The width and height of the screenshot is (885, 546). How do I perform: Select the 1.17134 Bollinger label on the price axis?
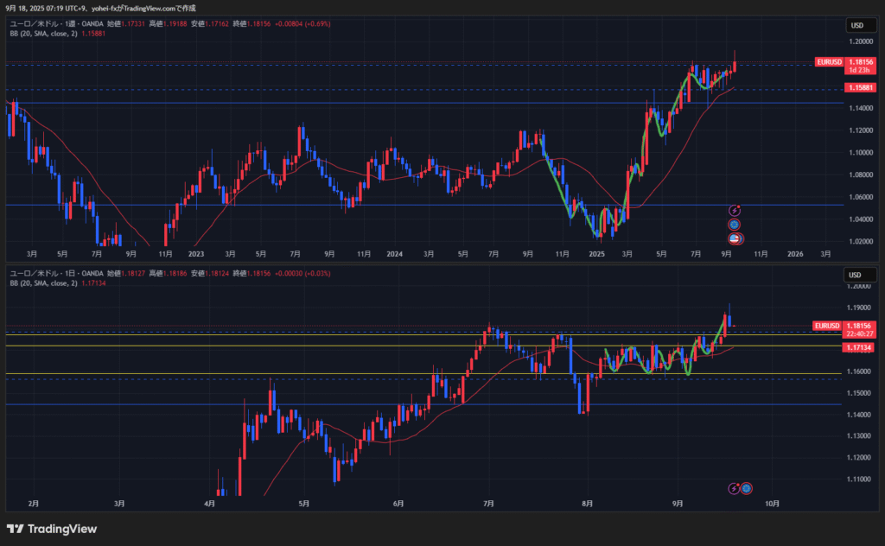pos(858,347)
